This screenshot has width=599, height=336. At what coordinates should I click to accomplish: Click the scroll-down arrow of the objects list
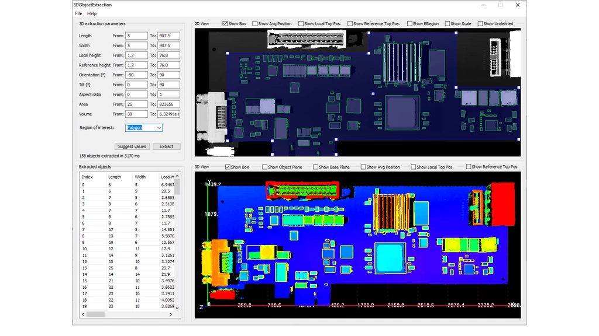point(177,308)
